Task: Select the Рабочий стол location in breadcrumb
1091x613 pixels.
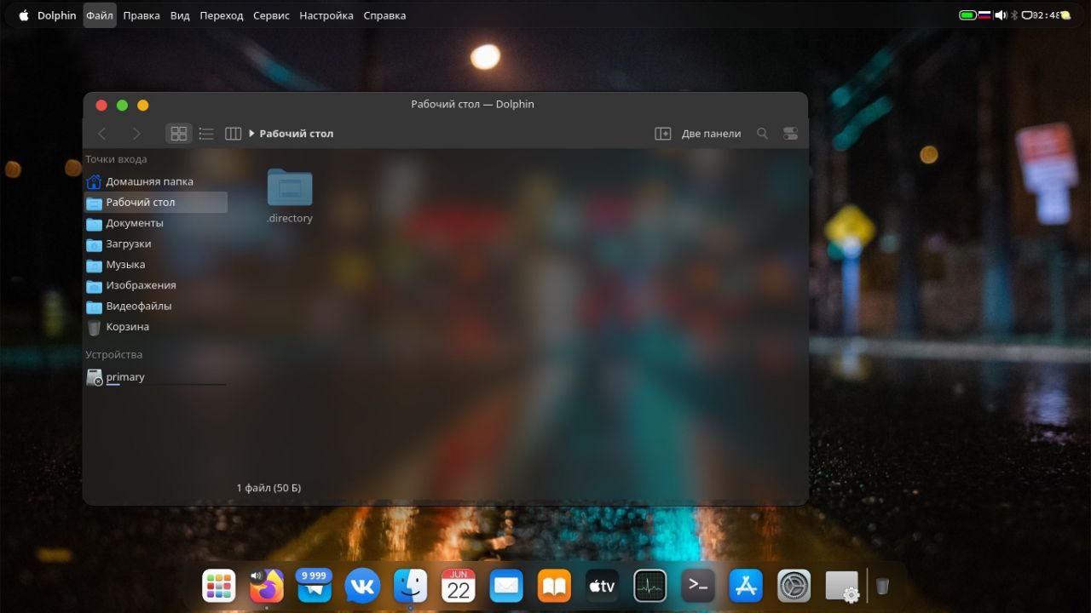Action: point(297,134)
